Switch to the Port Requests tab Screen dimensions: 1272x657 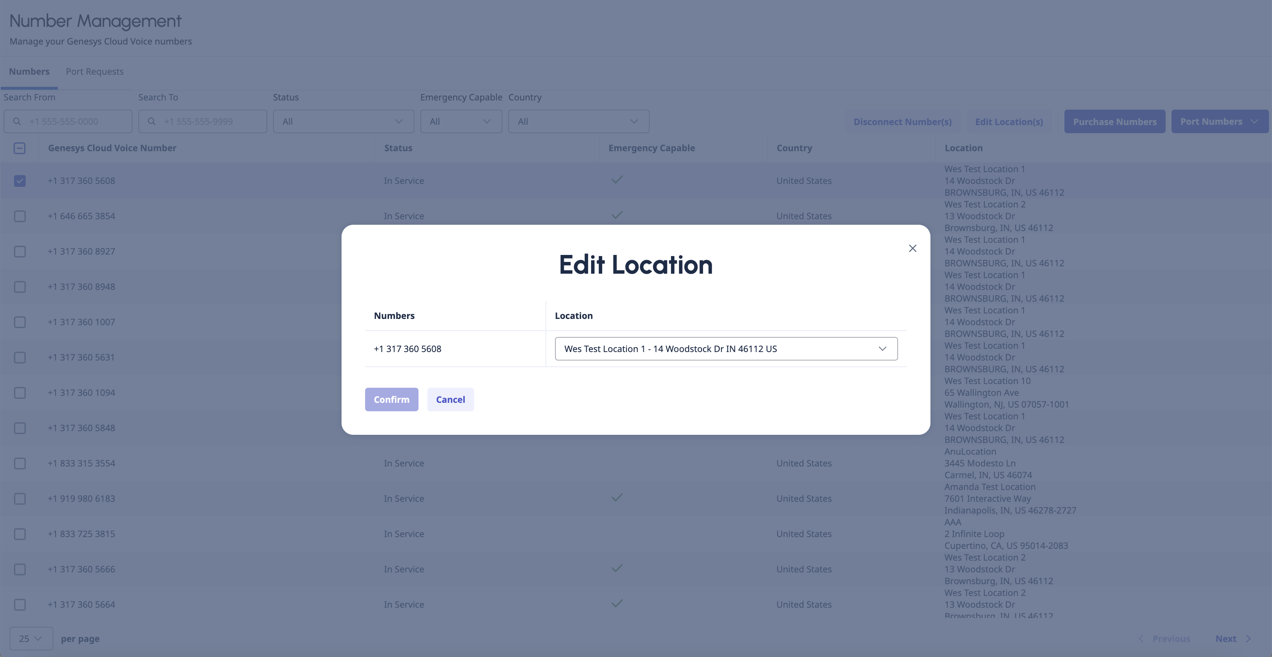[x=94, y=72]
